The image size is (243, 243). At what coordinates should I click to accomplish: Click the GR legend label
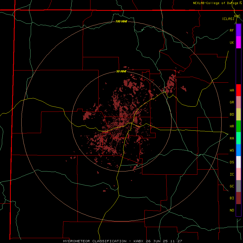click(232, 102)
